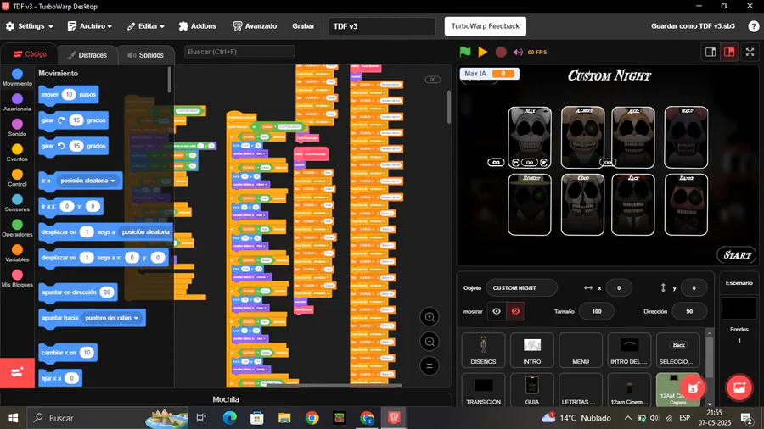Zoom in the code workspace
Viewport: 764px width, 429px height.
click(x=430, y=317)
